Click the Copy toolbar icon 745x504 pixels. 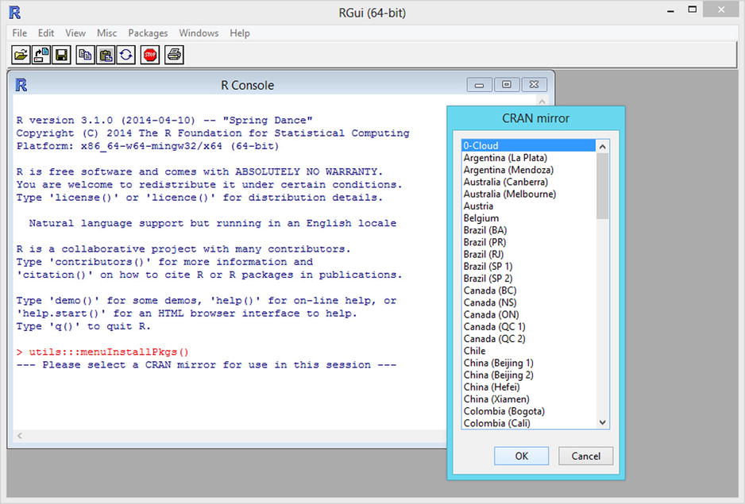(x=85, y=55)
